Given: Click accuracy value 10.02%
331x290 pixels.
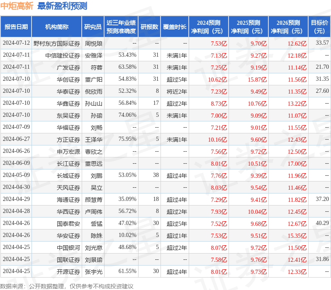Looking at the screenshot, I should tap(127, 235).
